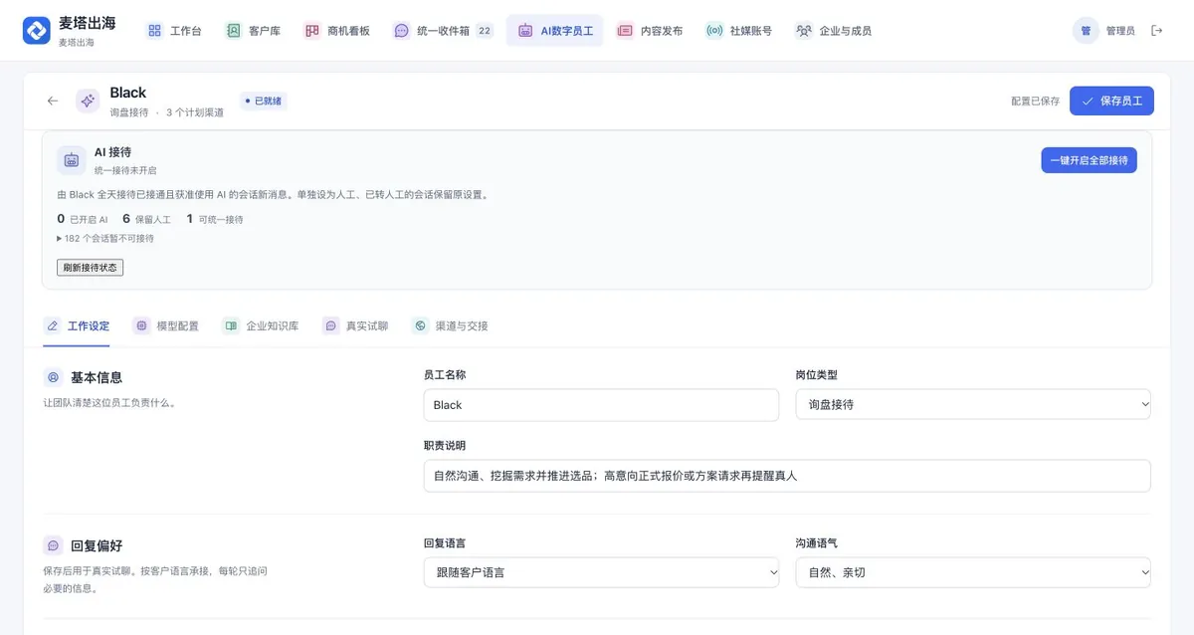
Task: Click the 统一接待未开启 status text
Action: click(125, 170)
